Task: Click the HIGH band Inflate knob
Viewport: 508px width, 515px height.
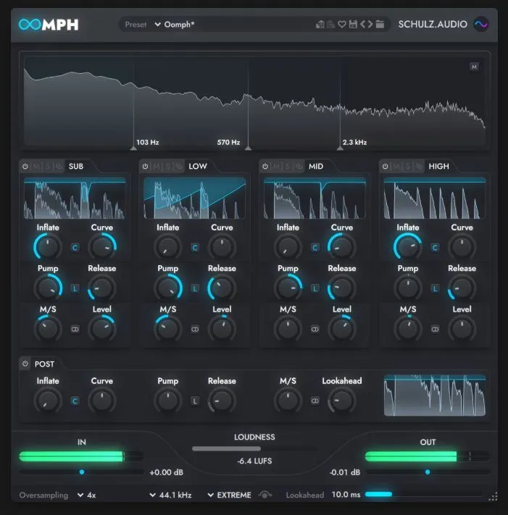Action: click(408, 247)
